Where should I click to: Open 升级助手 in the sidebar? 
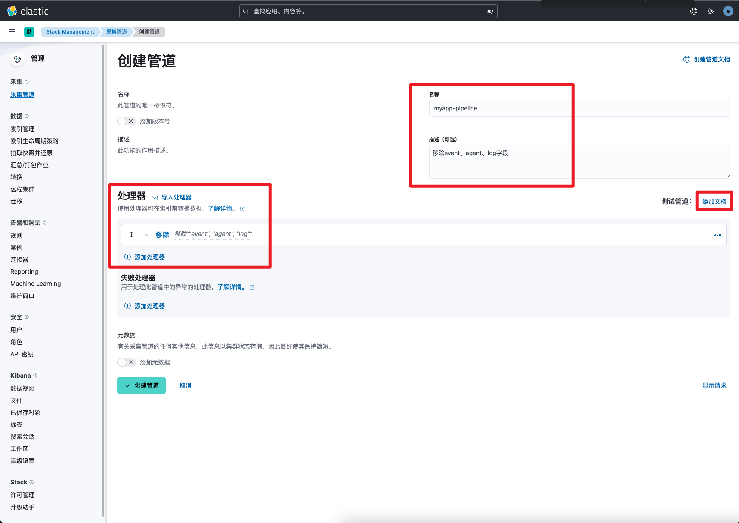[x=22, y=507]
